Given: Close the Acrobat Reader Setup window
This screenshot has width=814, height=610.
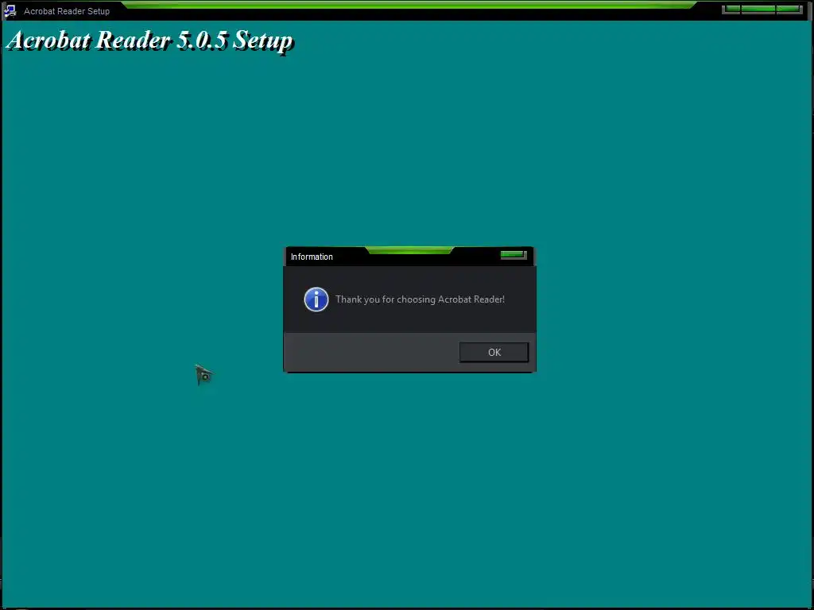Looking at the screenshot, I should [789, 10].
